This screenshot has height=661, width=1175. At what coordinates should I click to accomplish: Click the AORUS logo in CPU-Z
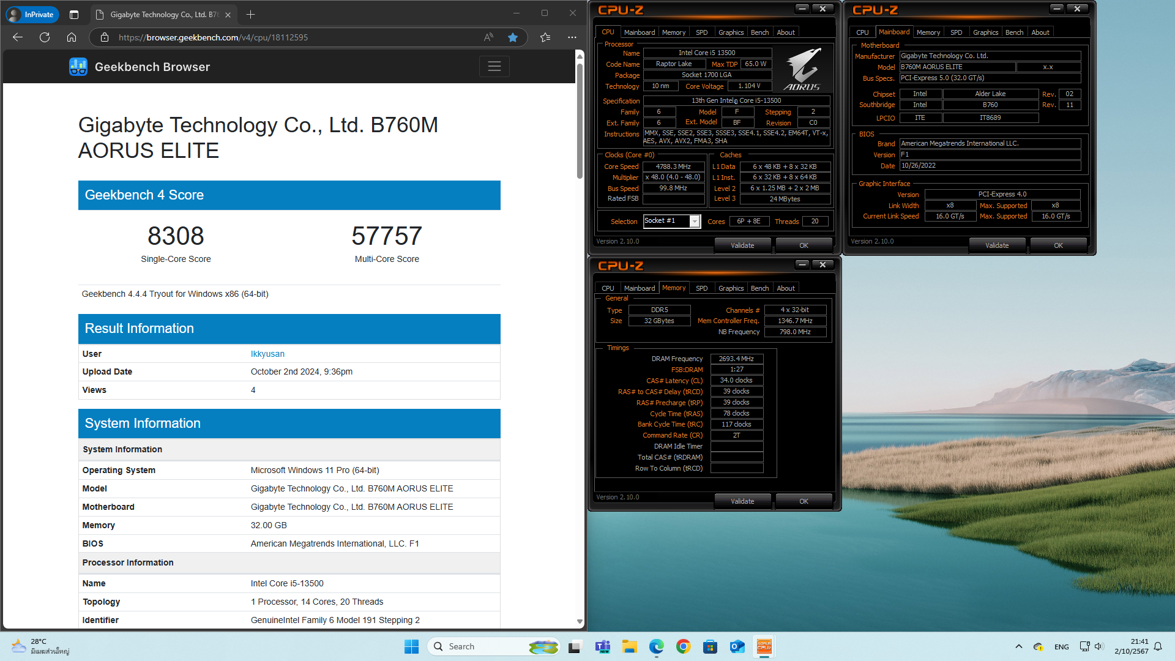803,69
